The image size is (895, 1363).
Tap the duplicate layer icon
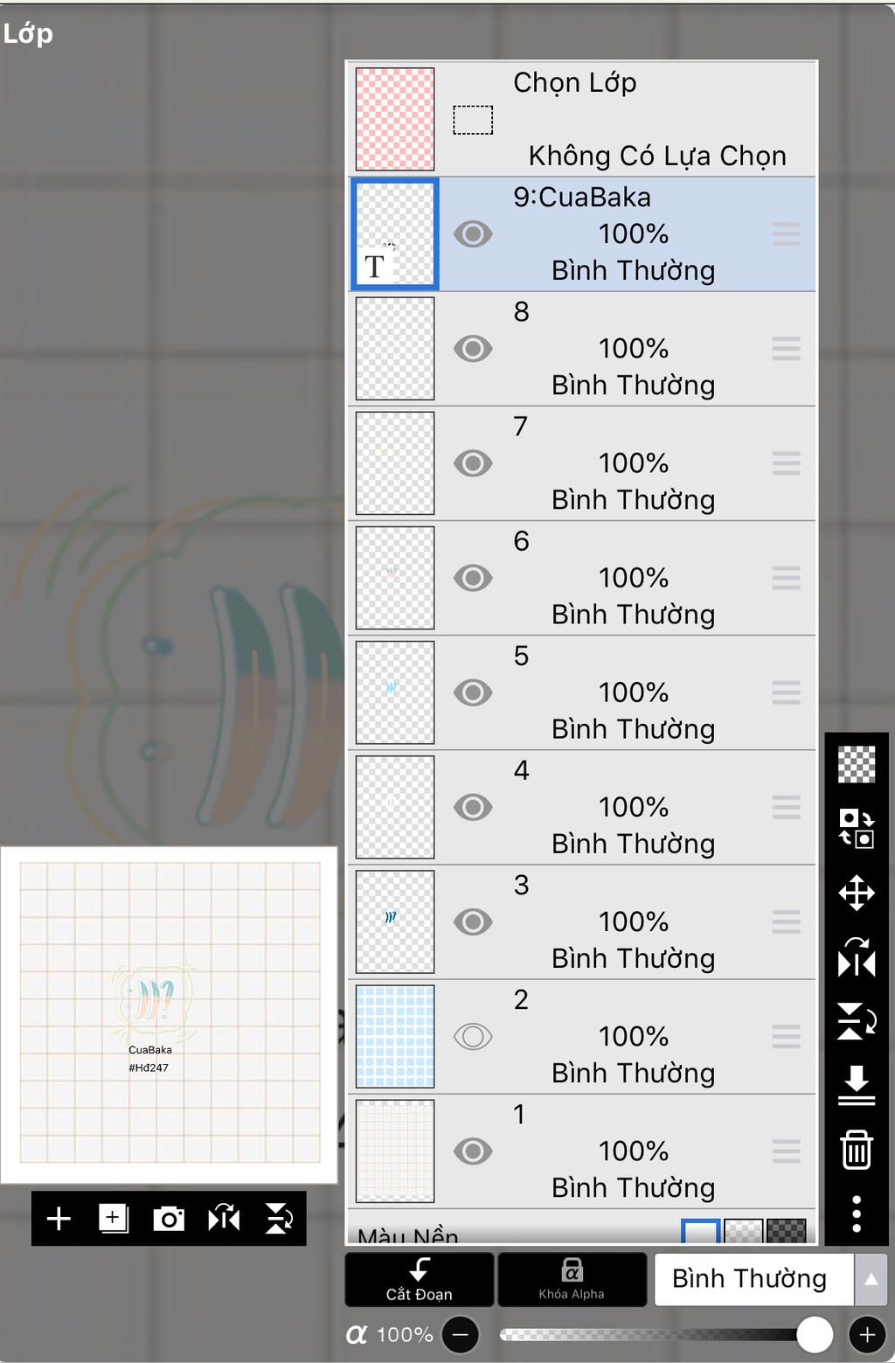114,1218
